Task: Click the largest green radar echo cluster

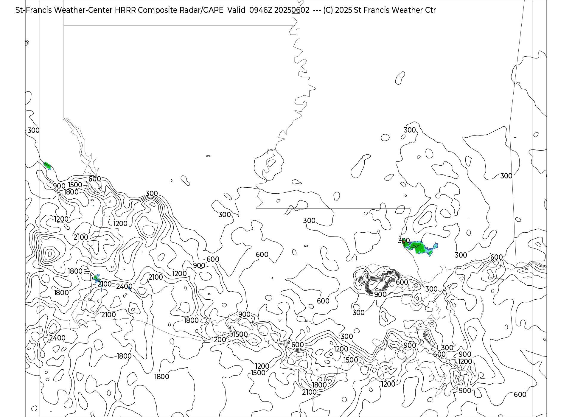Action: click(x=420, y=248)
